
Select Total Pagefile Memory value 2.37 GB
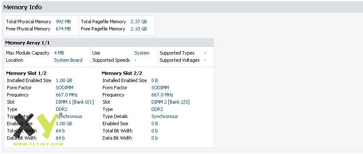[x=139, y=22]
